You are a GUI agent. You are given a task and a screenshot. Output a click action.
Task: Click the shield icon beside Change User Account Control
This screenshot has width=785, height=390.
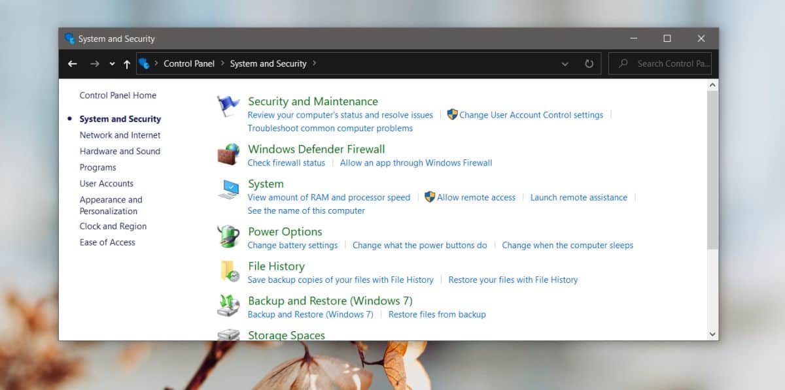pos(452,115)
